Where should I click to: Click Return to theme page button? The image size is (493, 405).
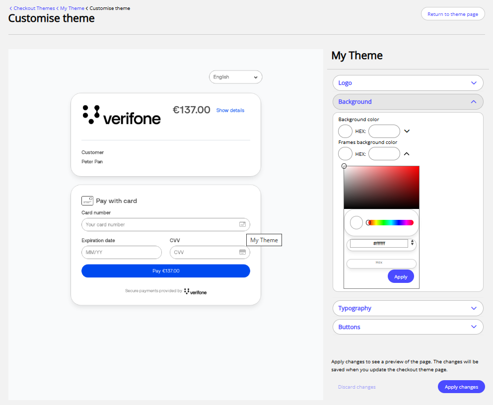pos(452,14)
